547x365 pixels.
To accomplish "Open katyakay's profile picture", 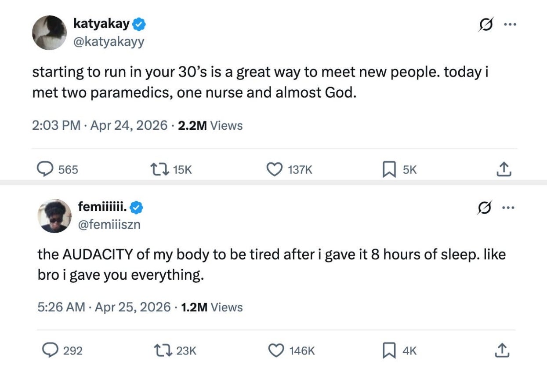I will point(49,33).
